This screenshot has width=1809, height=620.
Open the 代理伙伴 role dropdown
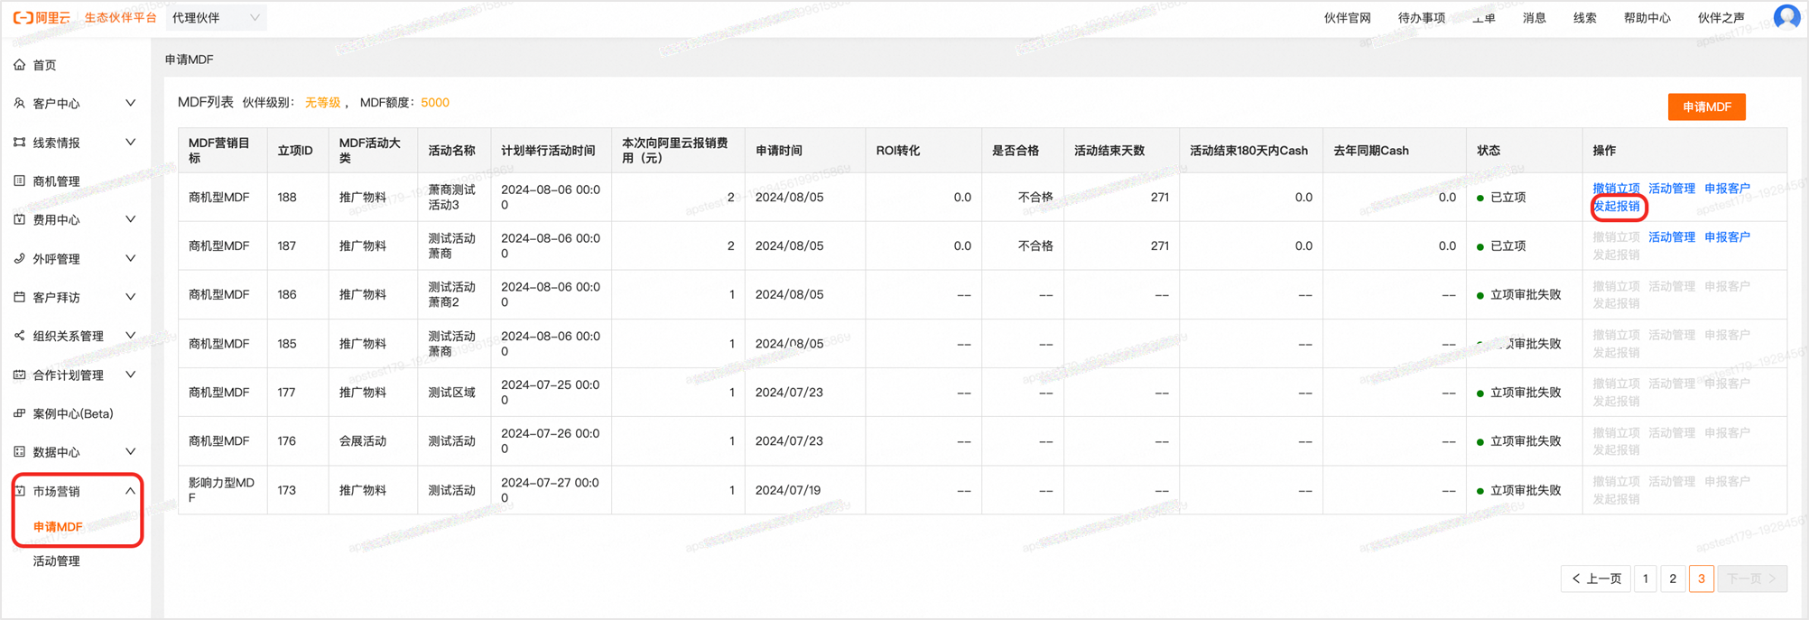[x=216, y=17]
